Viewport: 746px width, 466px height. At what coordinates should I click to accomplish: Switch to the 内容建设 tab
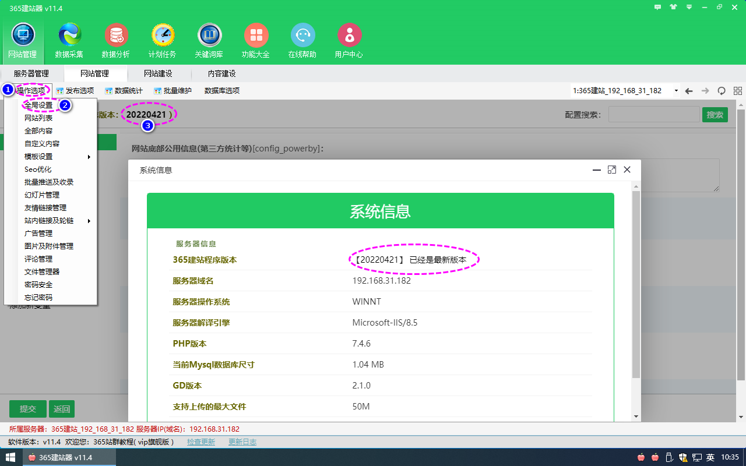tap(222, 74)
